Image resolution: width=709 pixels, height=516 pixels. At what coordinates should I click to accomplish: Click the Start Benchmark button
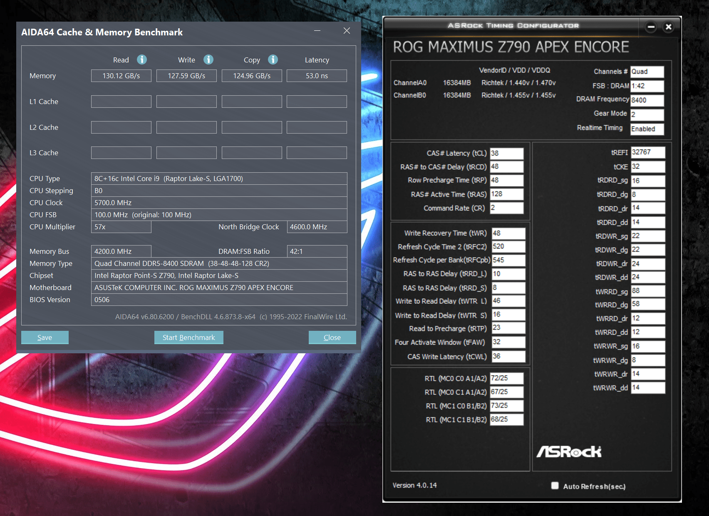point(189,337)
